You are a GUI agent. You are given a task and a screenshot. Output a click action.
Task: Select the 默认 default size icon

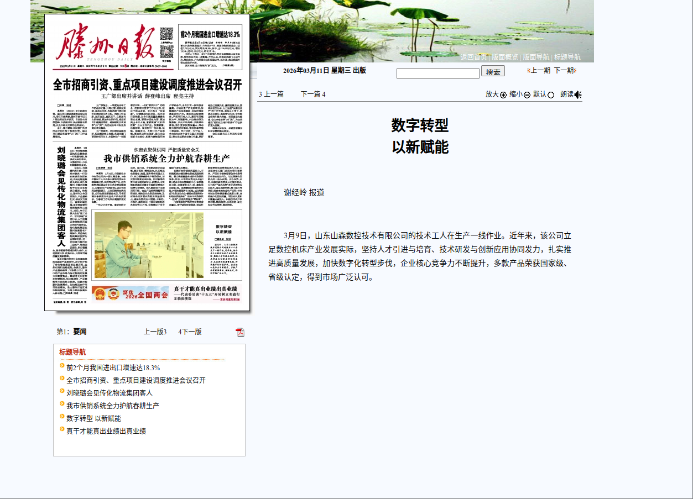[551, 94]
